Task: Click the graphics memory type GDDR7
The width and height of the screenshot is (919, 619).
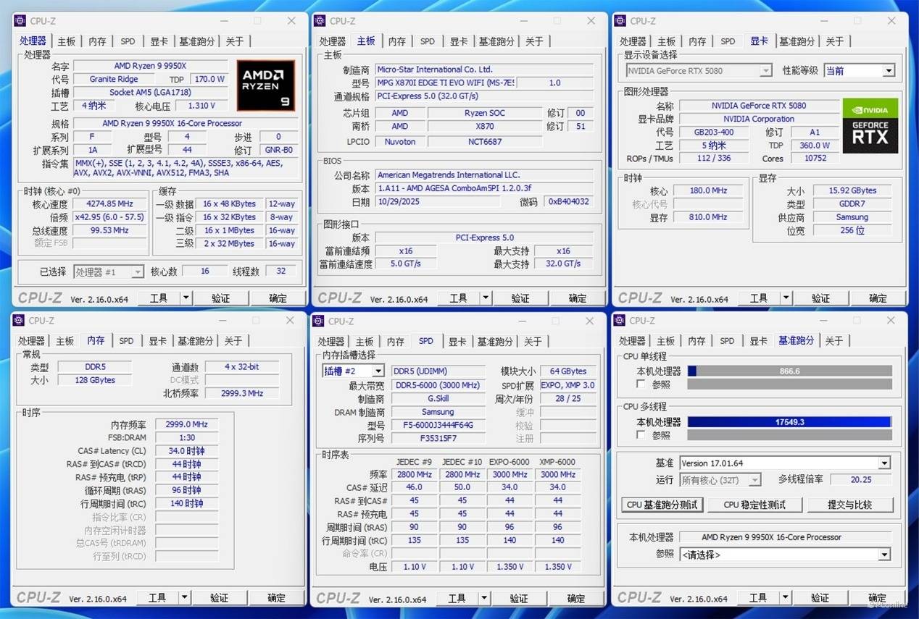Action: 852,204
